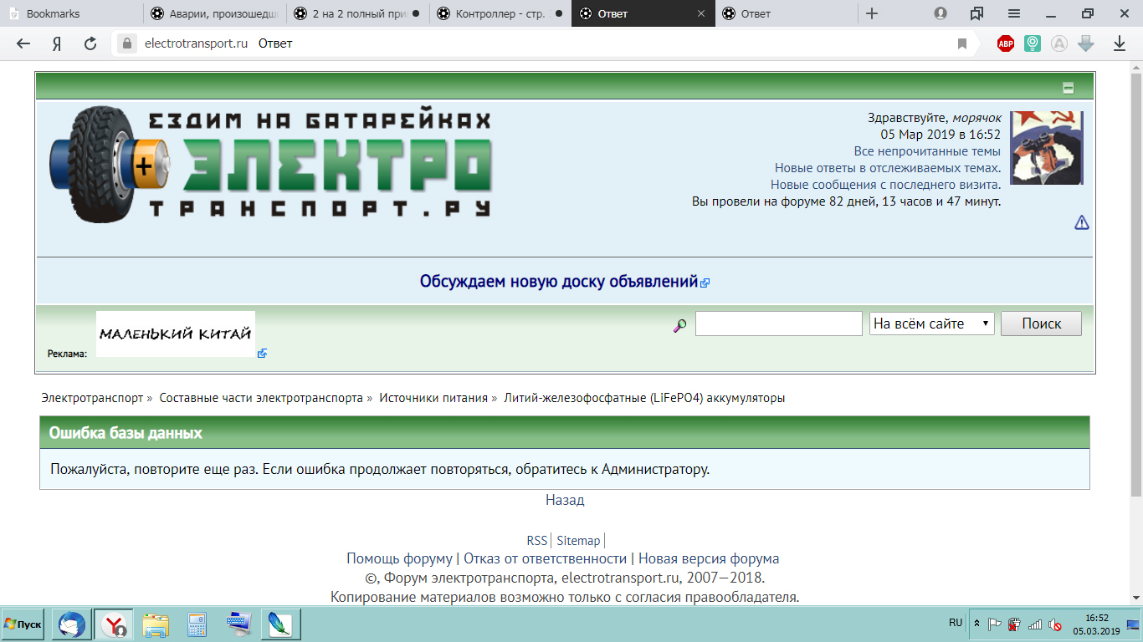Open the browser downloads arrow icon
Image resolution: width=1143 pixels, height=642 pixels.
click(1120, 43)
